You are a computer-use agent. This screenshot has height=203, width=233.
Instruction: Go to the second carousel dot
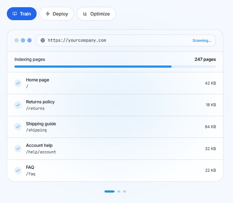tap(119, 191)
